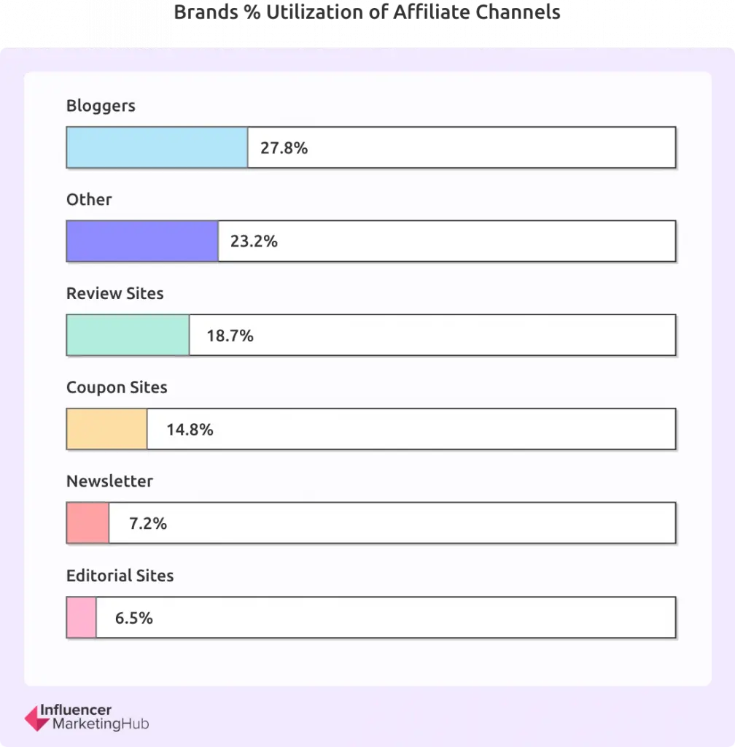Click the Influencer MarketingHub logo icon
This screenshot has width=735, height=747.
(36, 719)
